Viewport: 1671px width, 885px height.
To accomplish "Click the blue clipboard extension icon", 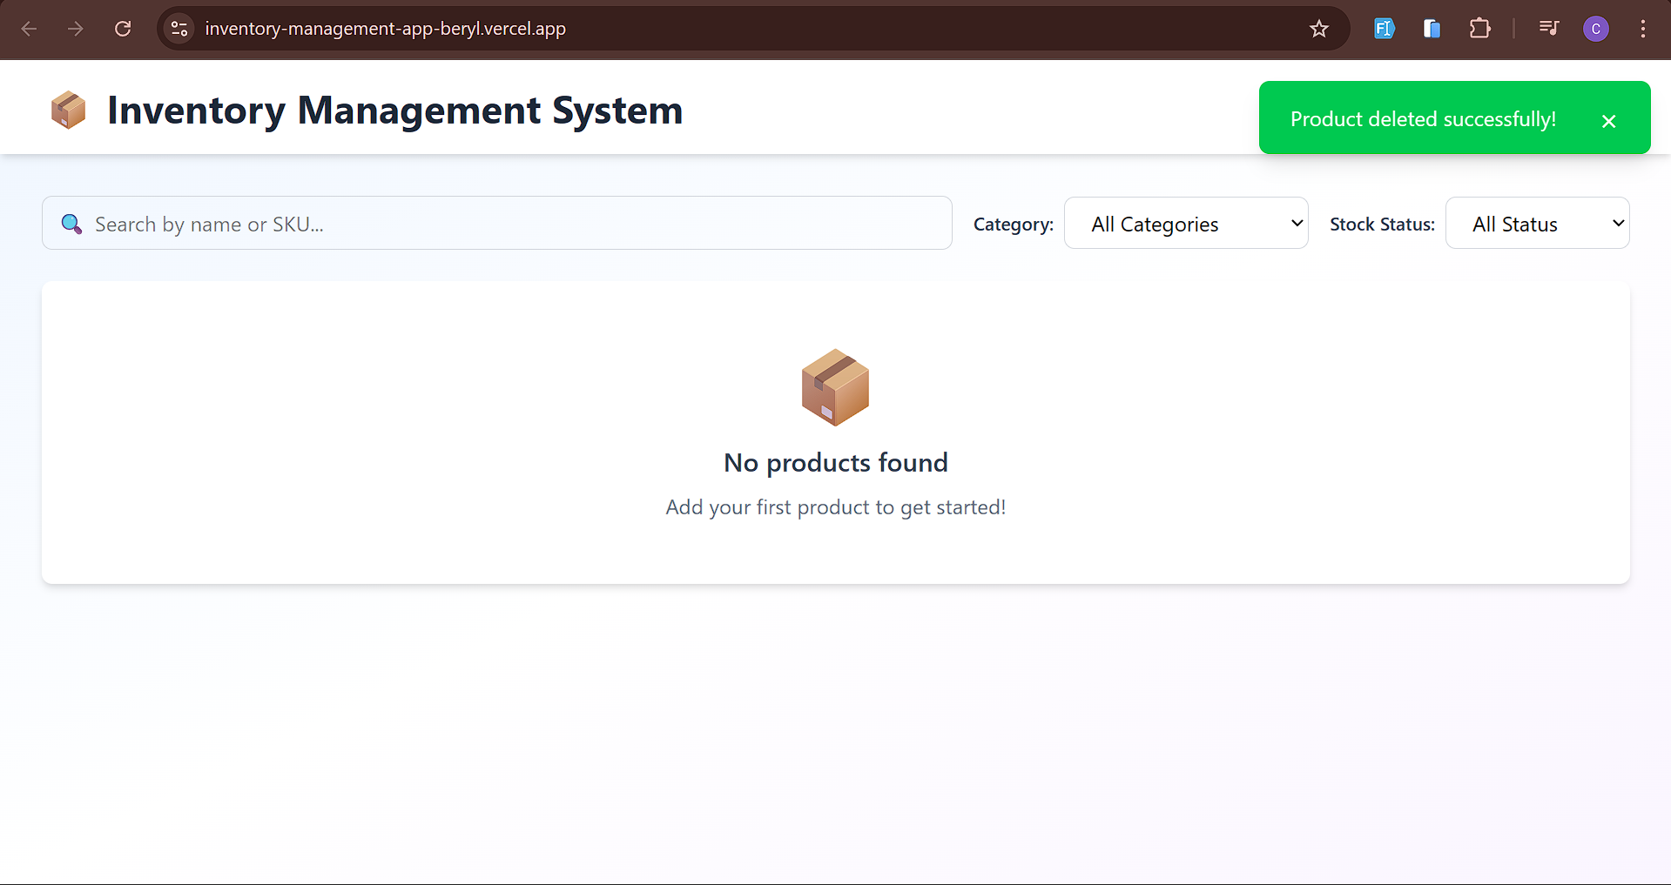I will 1432,29.
